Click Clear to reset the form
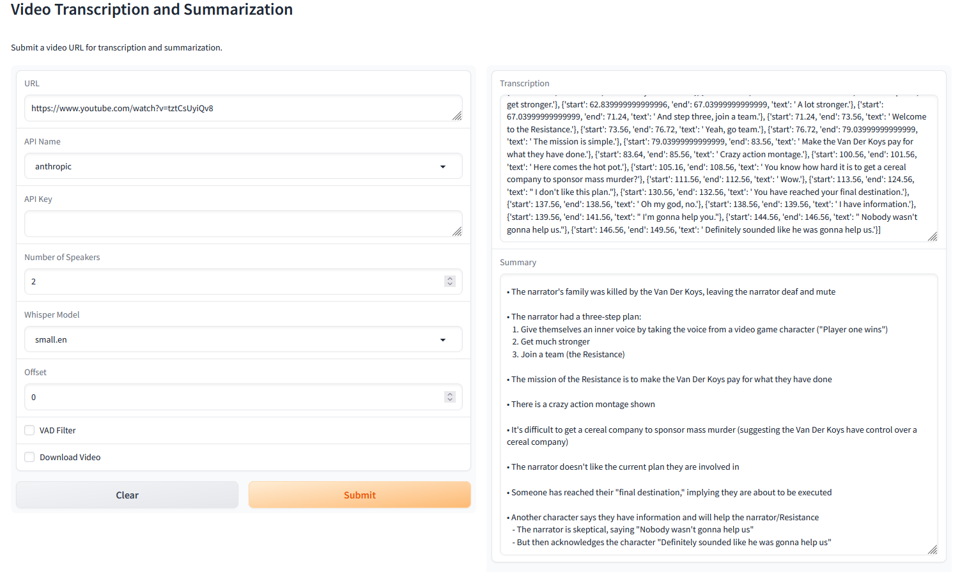Viewport: 960px width, 572px height. click(127, 495)
